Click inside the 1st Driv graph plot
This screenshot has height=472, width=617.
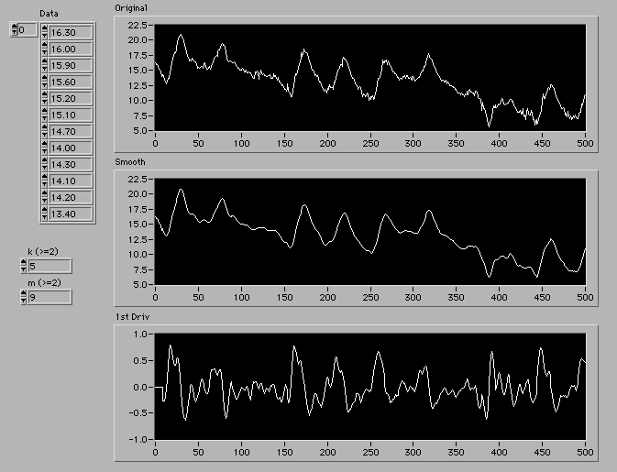pos(369,386)
